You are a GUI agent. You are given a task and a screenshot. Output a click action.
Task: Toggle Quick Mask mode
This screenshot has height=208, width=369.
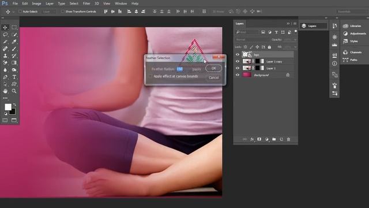5,120
